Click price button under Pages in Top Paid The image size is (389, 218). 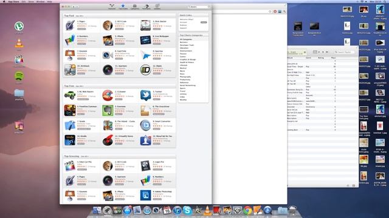tap(81, 29)
